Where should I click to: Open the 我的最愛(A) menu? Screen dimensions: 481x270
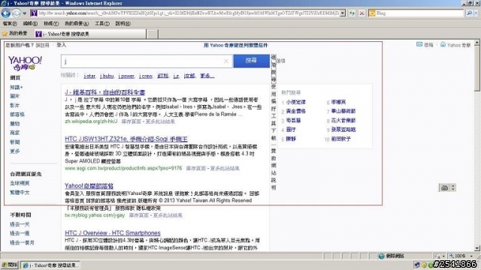pyautogui.click(x=77, y=23)
